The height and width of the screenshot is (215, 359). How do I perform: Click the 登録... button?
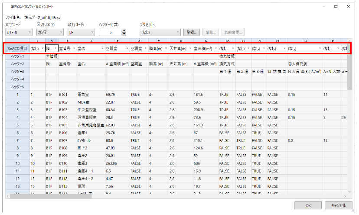tap(191, 32)
